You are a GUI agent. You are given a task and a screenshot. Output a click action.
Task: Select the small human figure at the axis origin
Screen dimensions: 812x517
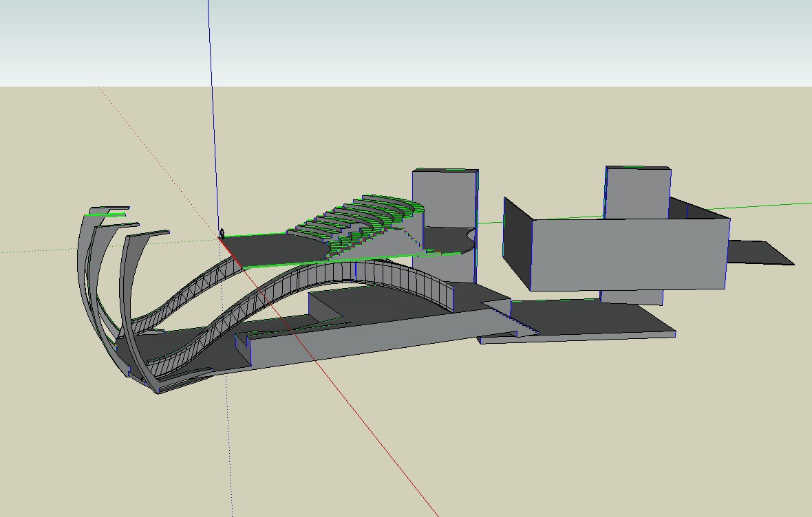(x=222, y=233)
